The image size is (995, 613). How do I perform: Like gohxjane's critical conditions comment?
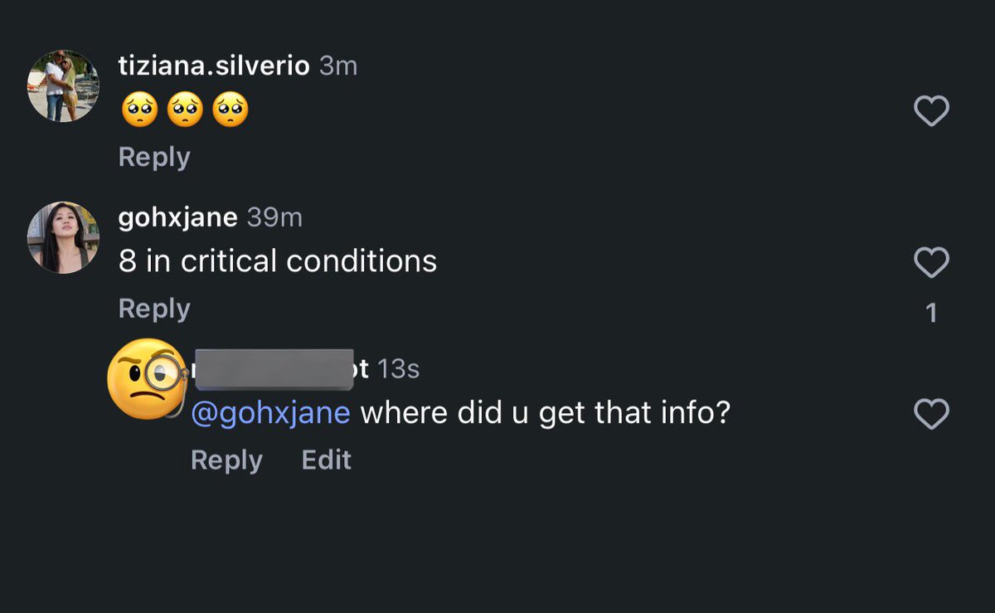click(x=931, y=262)
